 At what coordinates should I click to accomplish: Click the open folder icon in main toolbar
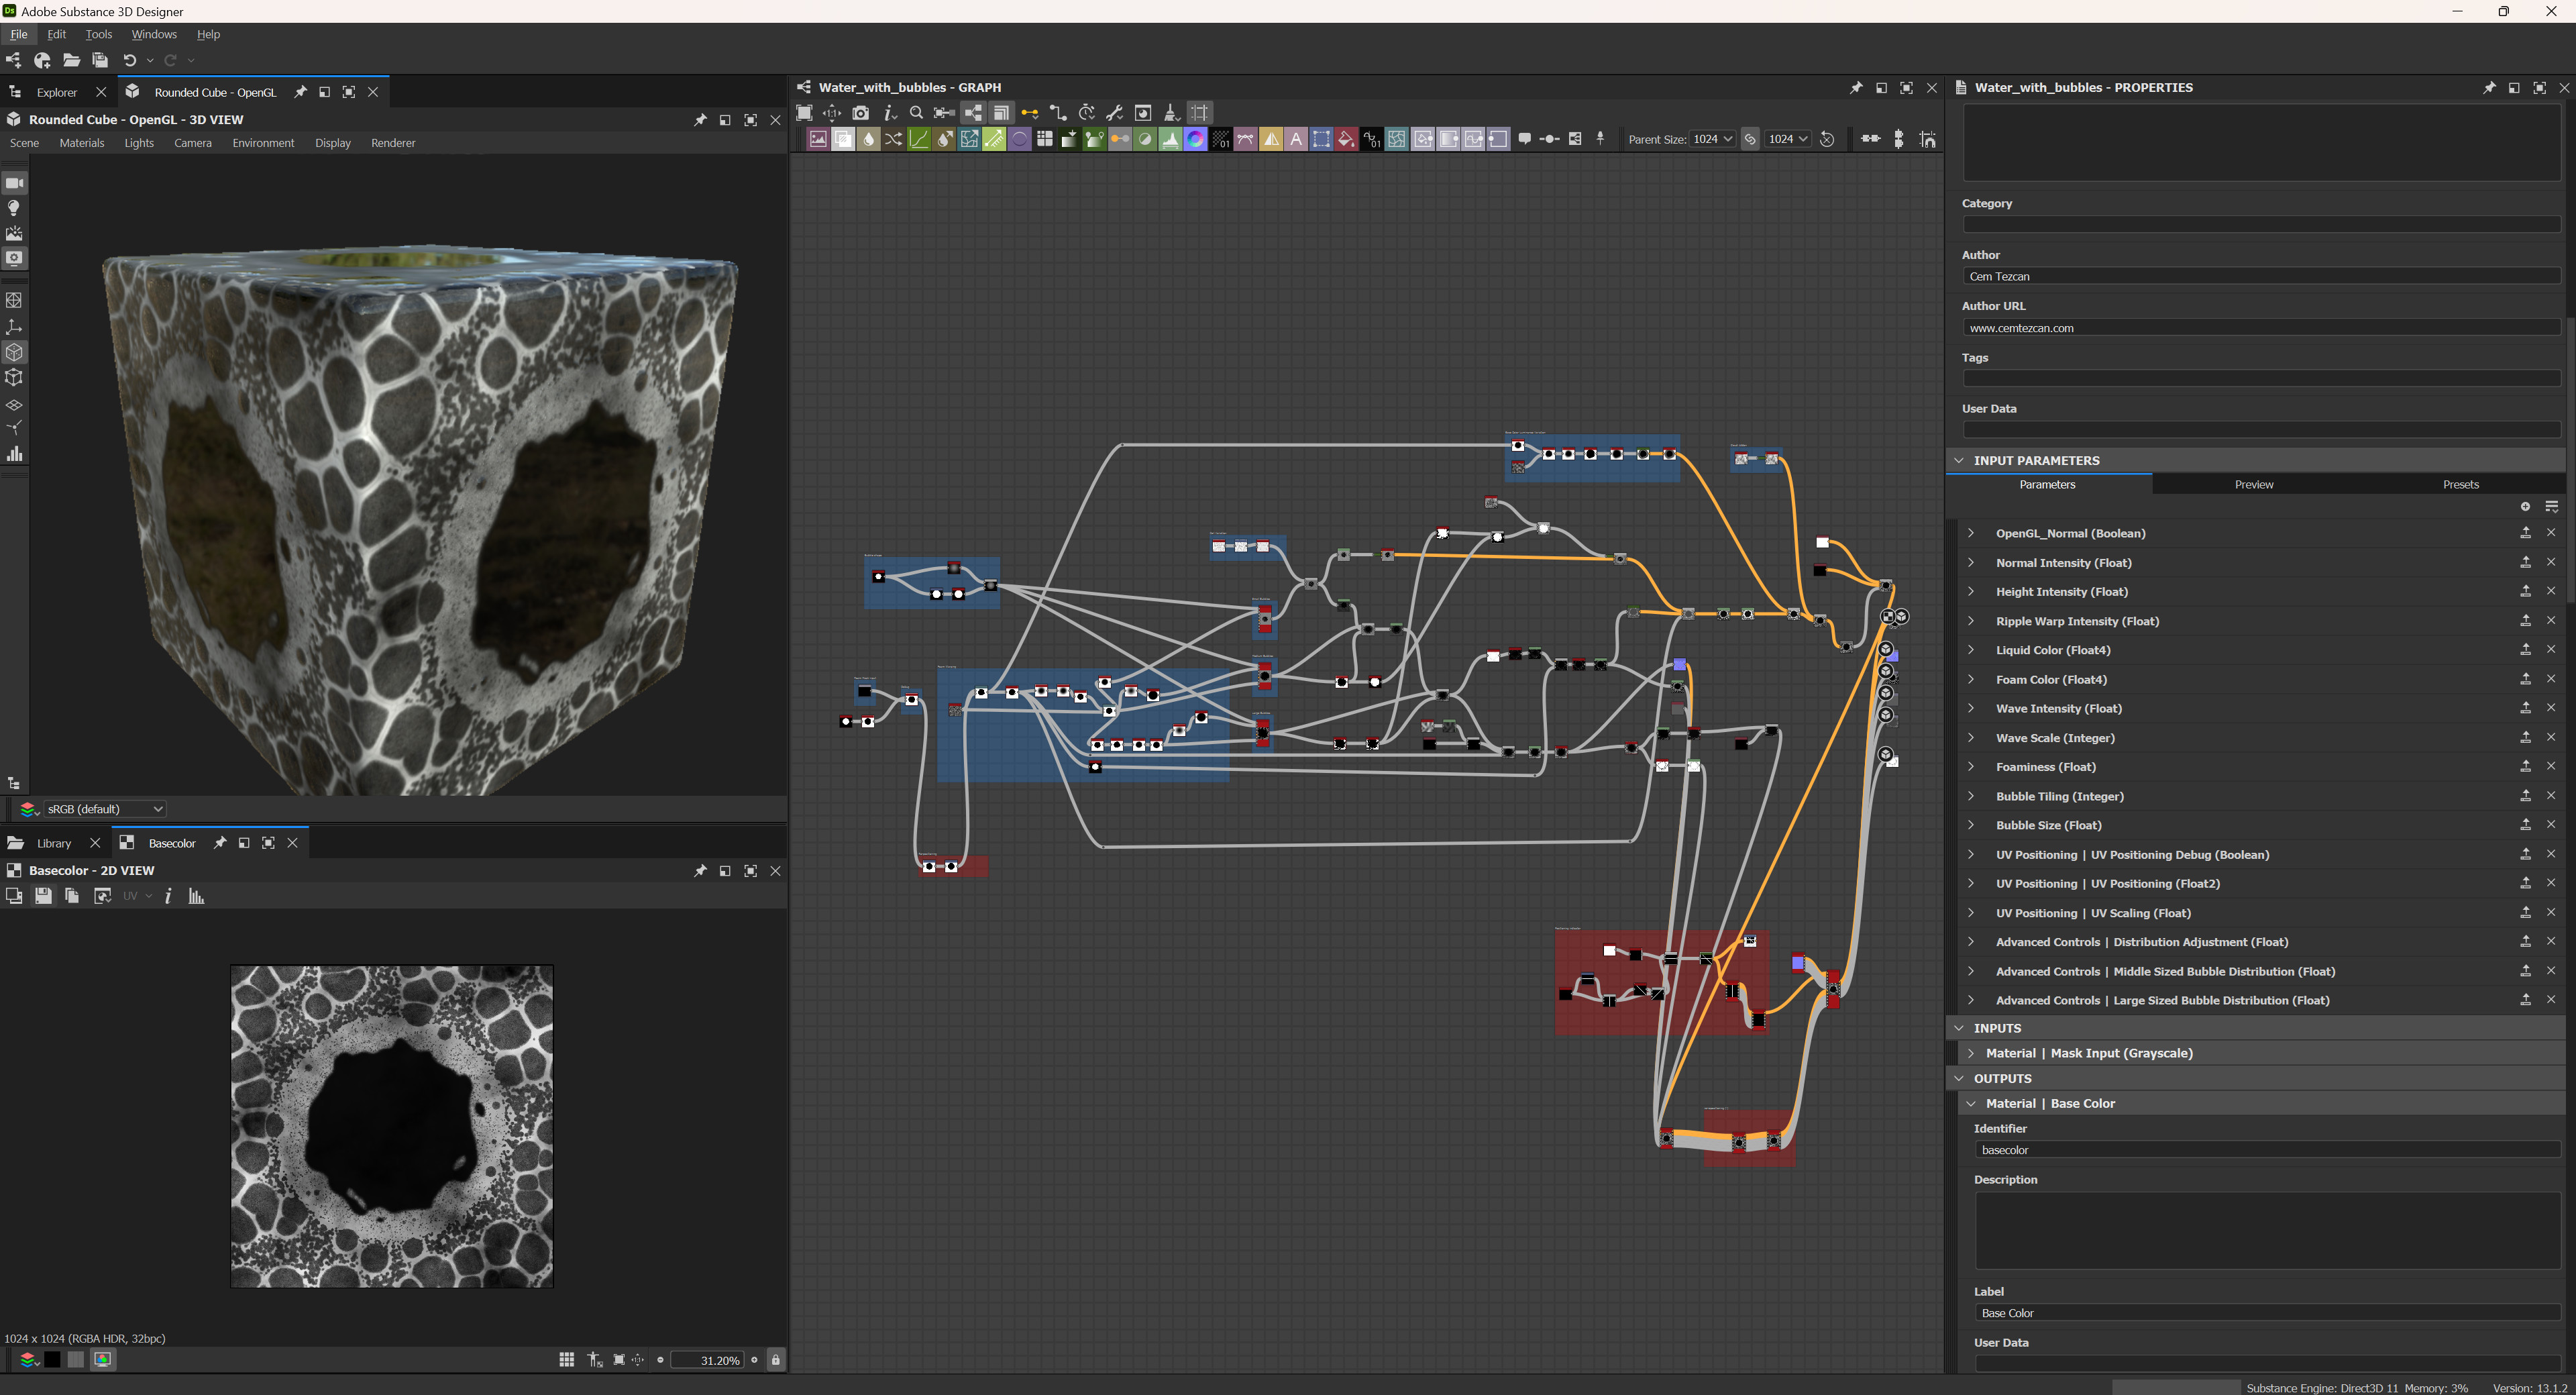click(71, 60)
